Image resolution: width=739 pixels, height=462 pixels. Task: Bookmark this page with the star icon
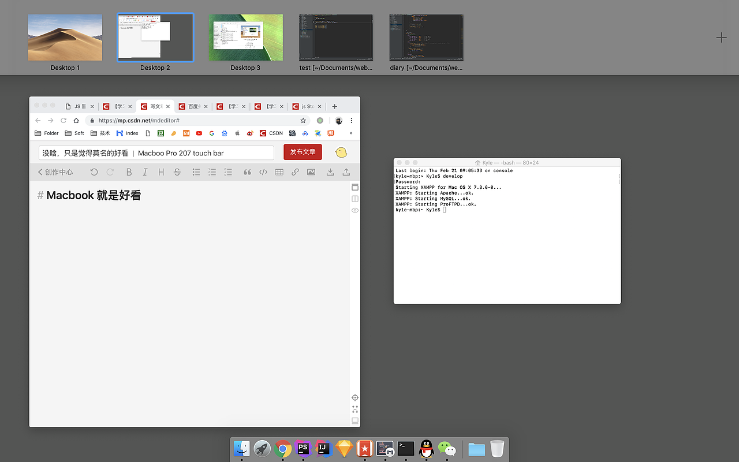point(303,121)
